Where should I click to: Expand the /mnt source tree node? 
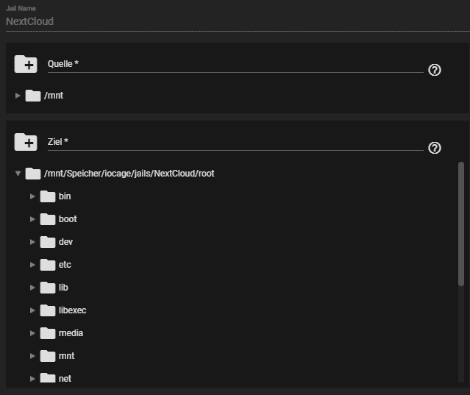pos(18,95)
